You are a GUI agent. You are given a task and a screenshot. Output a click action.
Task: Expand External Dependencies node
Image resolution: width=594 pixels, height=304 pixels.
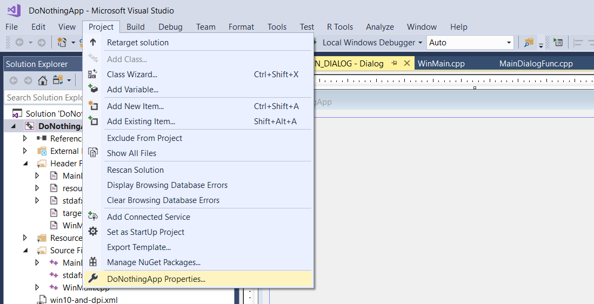25,151
